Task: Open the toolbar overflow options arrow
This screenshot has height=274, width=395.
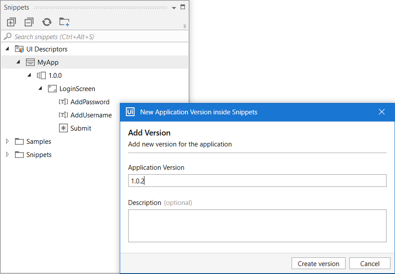Action: (185, 26)
